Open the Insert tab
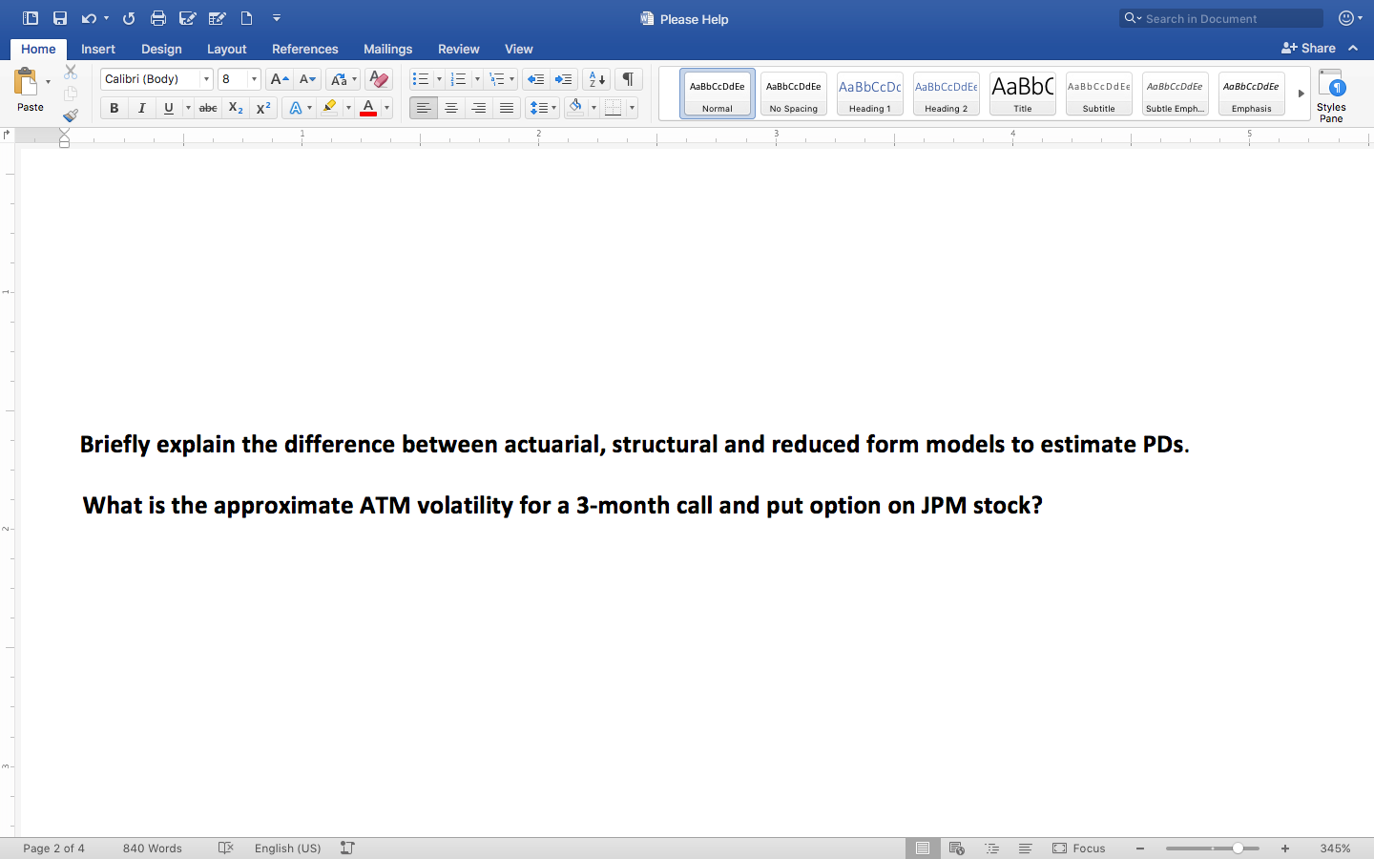Image resolution: width=1374 pixels, height=859 pixels. [x=98, y=49]
